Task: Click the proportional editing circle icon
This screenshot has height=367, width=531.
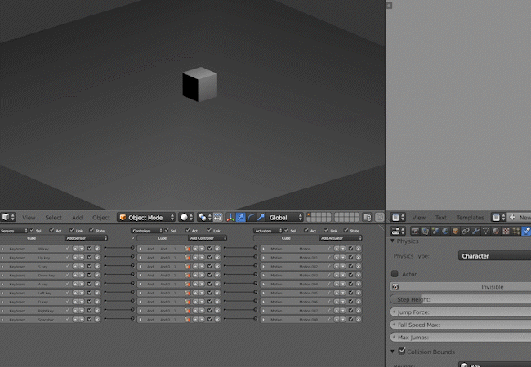Action: 379,217
